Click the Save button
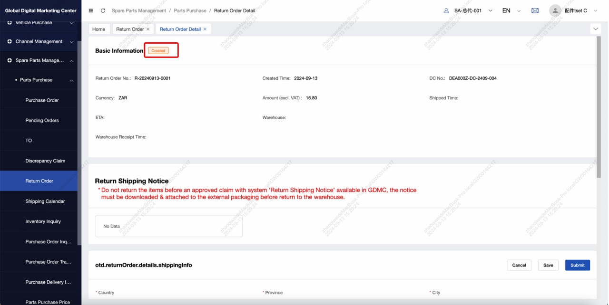 (548, 265)
